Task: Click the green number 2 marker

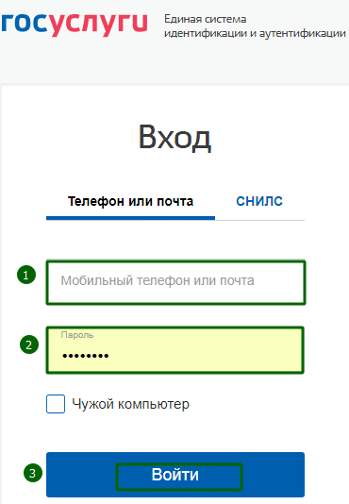Action: tap(29, 344)
